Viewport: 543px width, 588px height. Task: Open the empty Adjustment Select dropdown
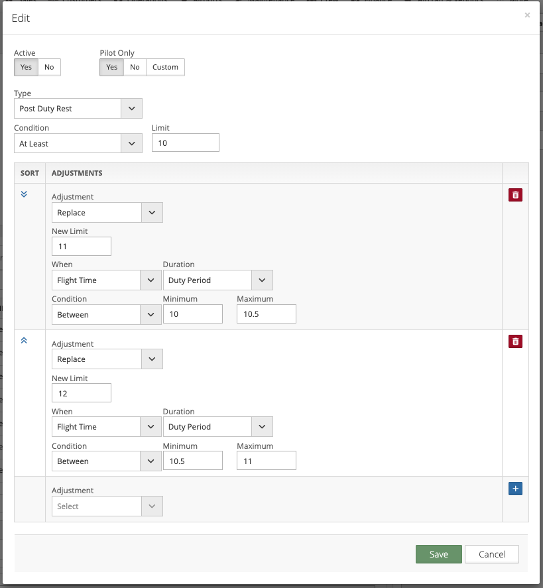click(107, 506)
